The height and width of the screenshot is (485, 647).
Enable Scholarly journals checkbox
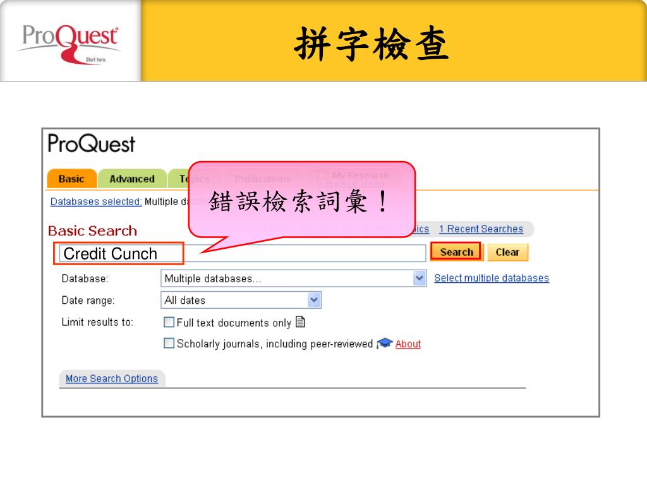[x=169, y=343]
